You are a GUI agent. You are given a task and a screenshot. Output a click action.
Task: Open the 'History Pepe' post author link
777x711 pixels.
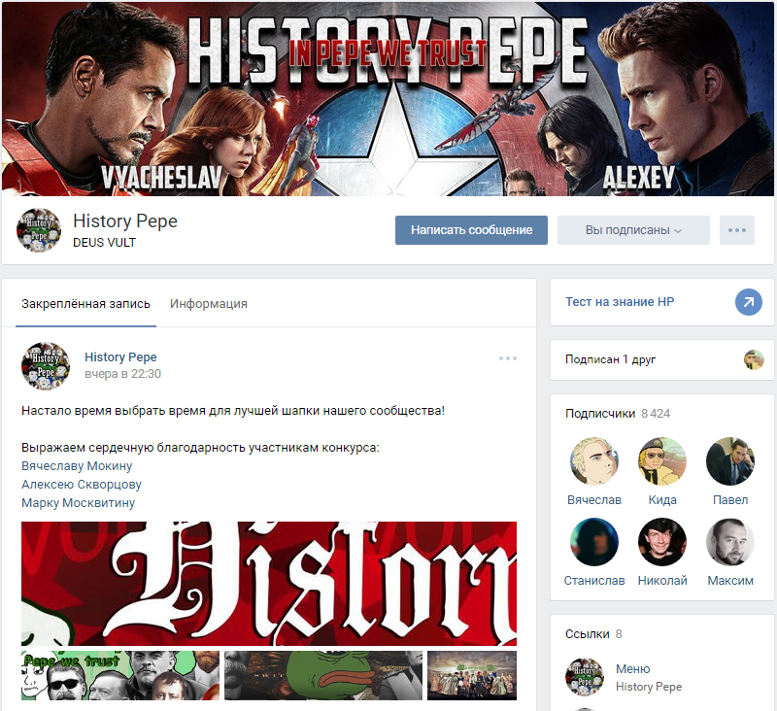[x=120, y=357]
